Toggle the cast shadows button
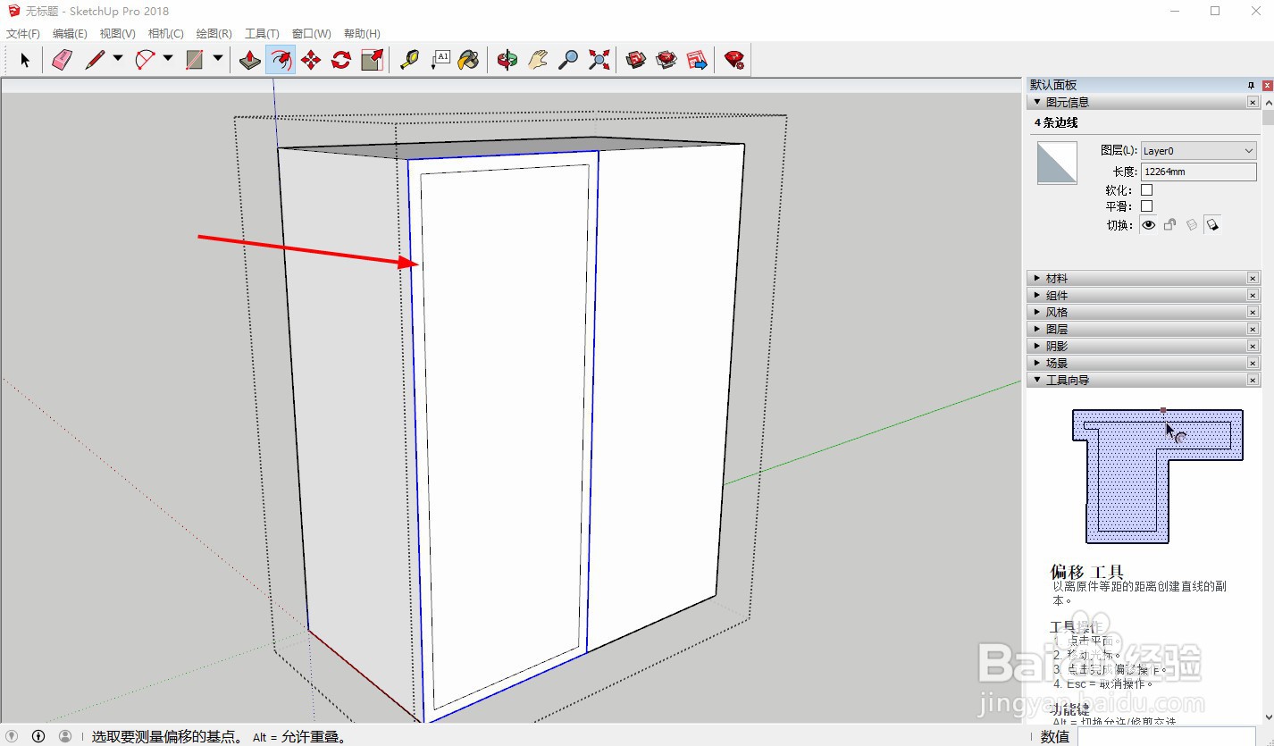Image resolution: width=1274 pixels, height=746 pixels. pyautogui.click(x=1212, y=225)
